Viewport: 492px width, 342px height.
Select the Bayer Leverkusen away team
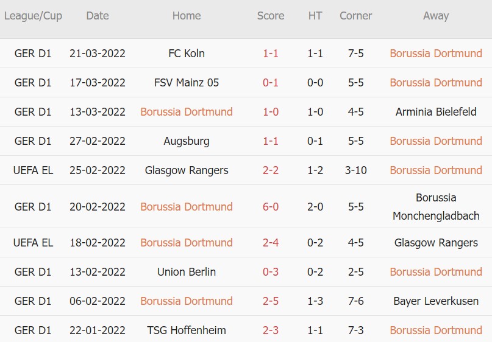tap(436, 301)
